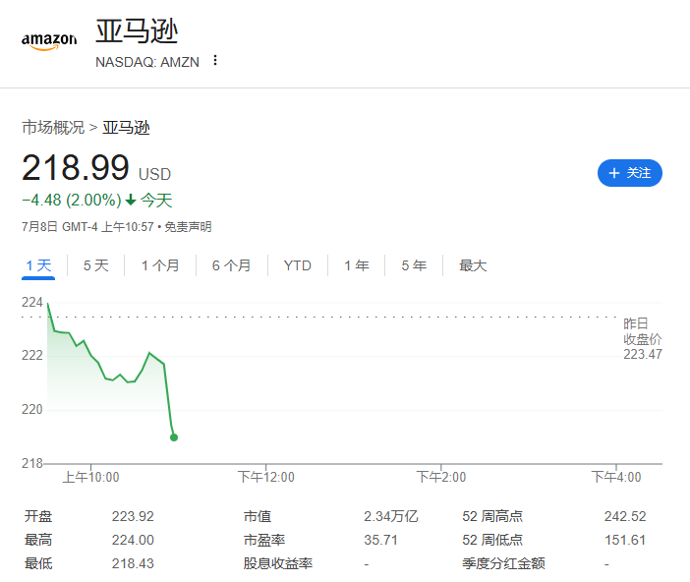Click the green down arrow beside 今天
The width and height of the screenshot is (690, 582).
131,201
